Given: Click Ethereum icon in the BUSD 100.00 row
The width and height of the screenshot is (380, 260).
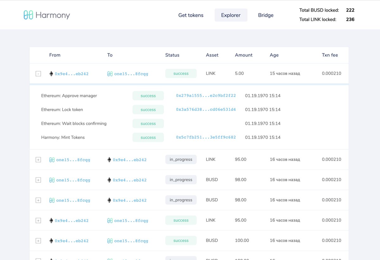Looking at the screenshot, I should (51, 241).
